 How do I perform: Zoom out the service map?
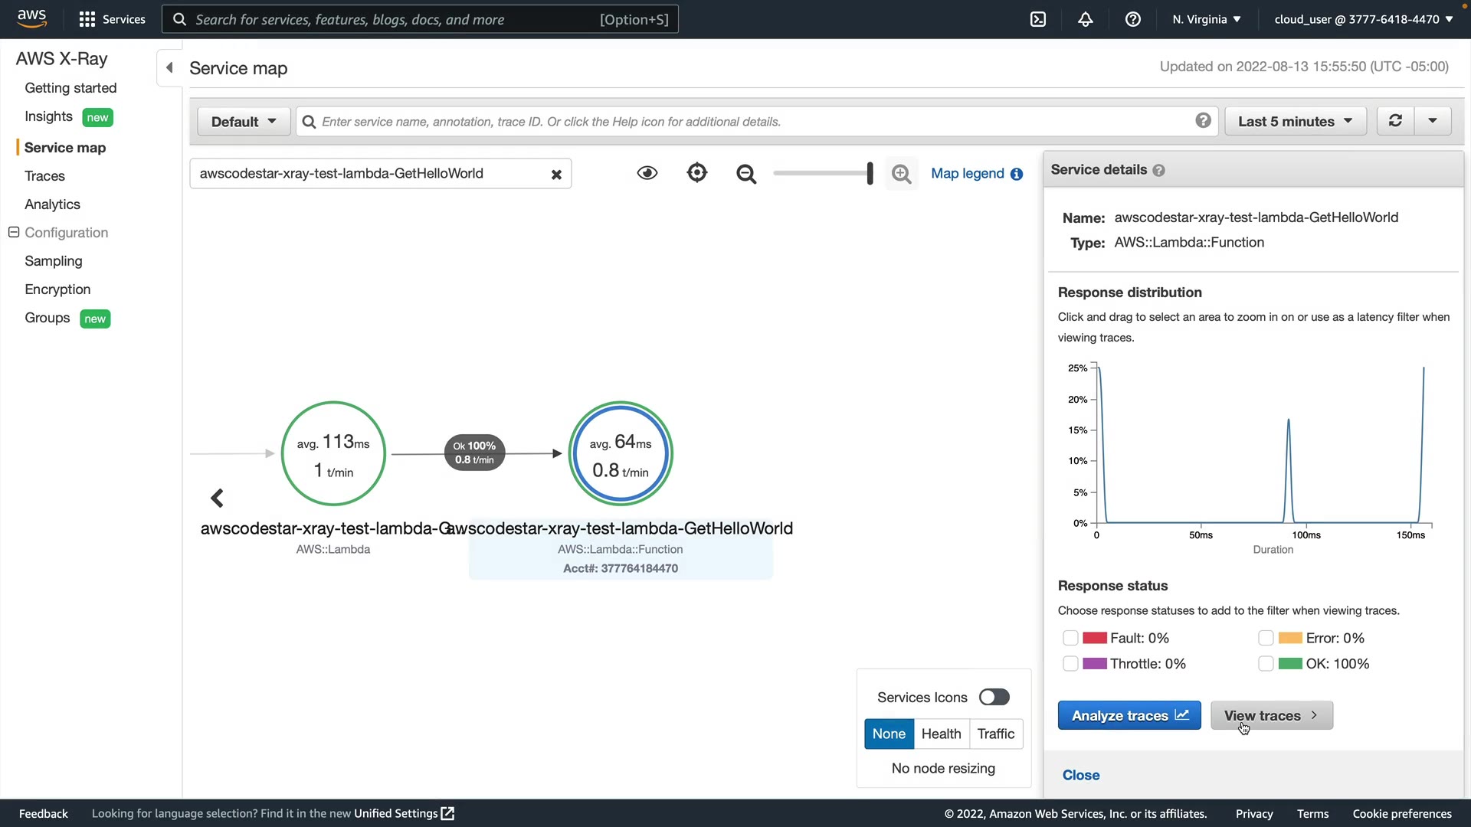(746, 175)
